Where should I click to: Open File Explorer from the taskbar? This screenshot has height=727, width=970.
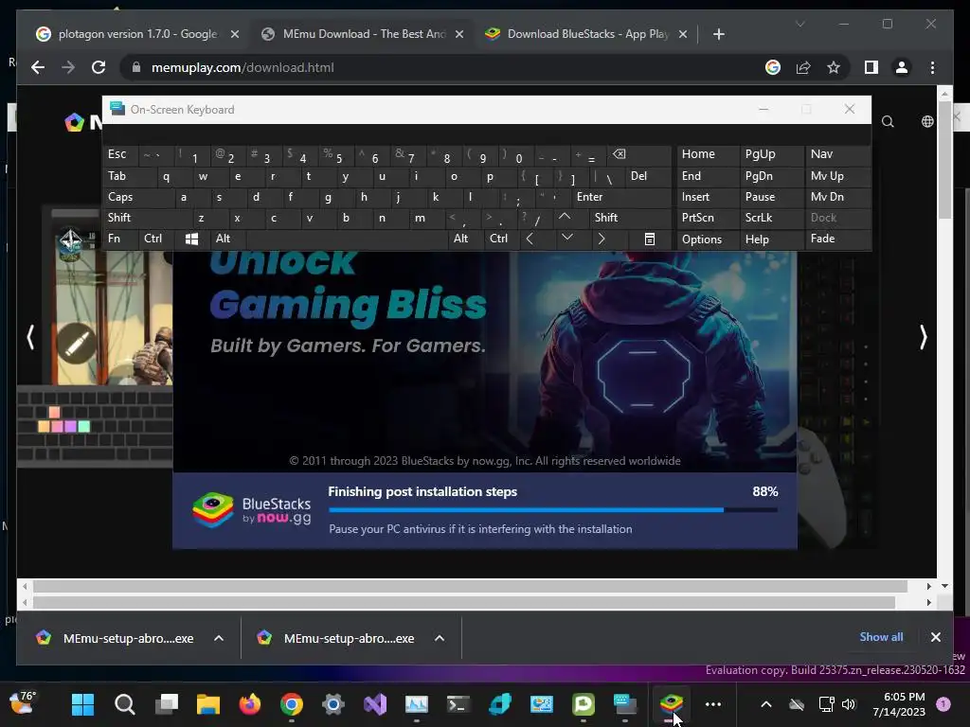(207, 704)
